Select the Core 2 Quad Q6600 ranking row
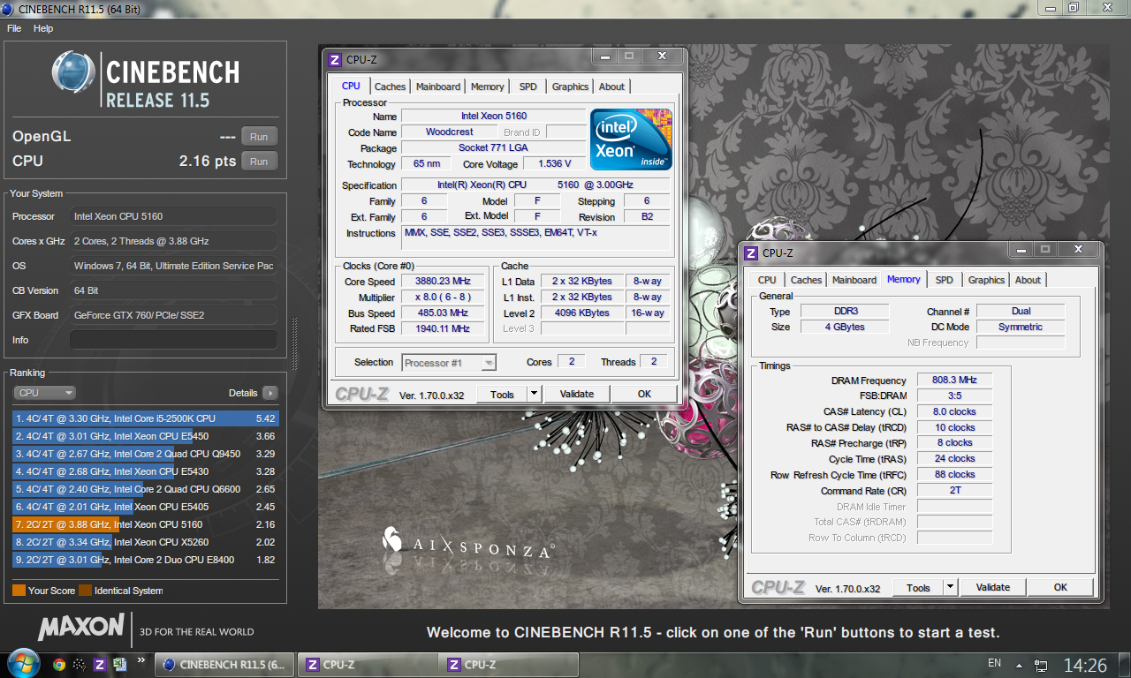This screenshot has width=1131, height=678. click(146, 489)
